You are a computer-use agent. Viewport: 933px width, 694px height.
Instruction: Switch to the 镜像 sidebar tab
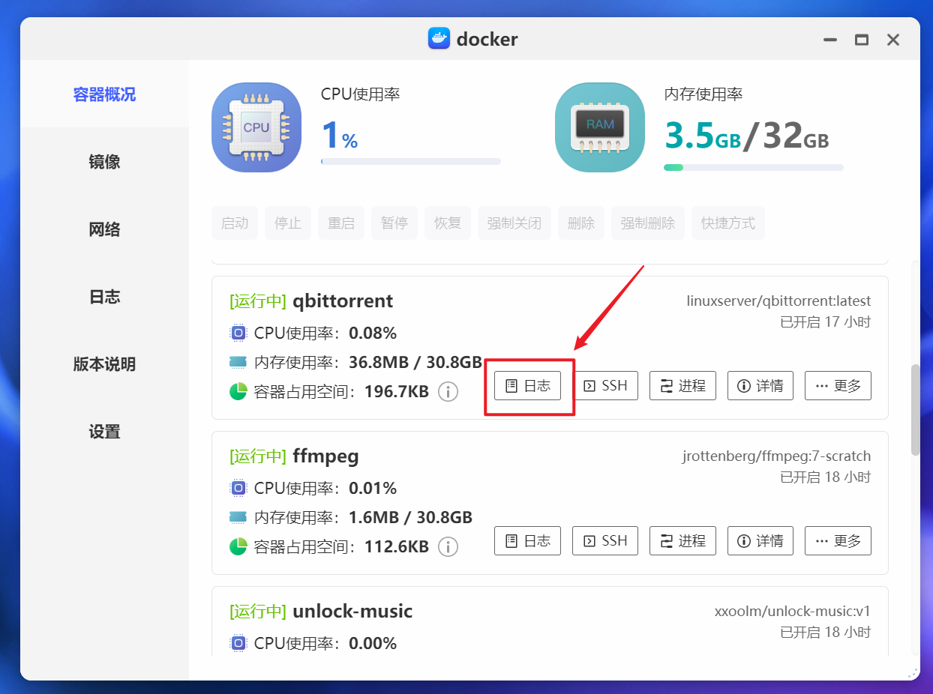104,162
